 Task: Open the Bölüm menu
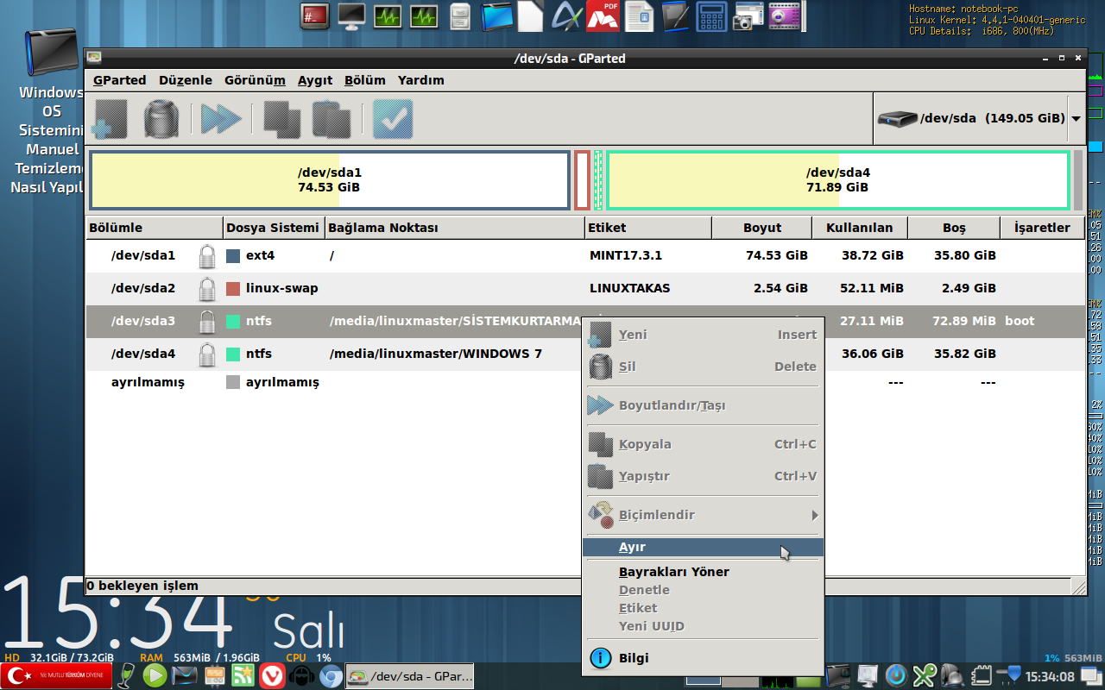point(365,80)
